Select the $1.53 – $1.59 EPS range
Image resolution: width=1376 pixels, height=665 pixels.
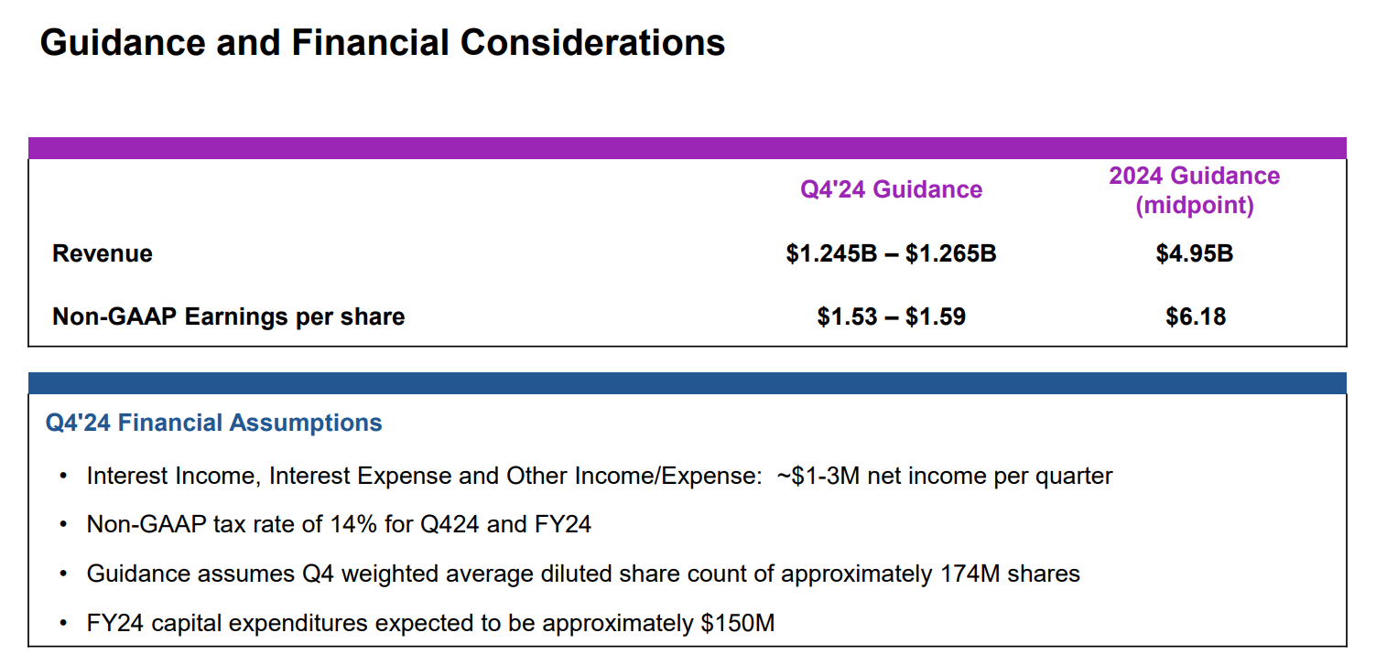(x=891, y=316)
